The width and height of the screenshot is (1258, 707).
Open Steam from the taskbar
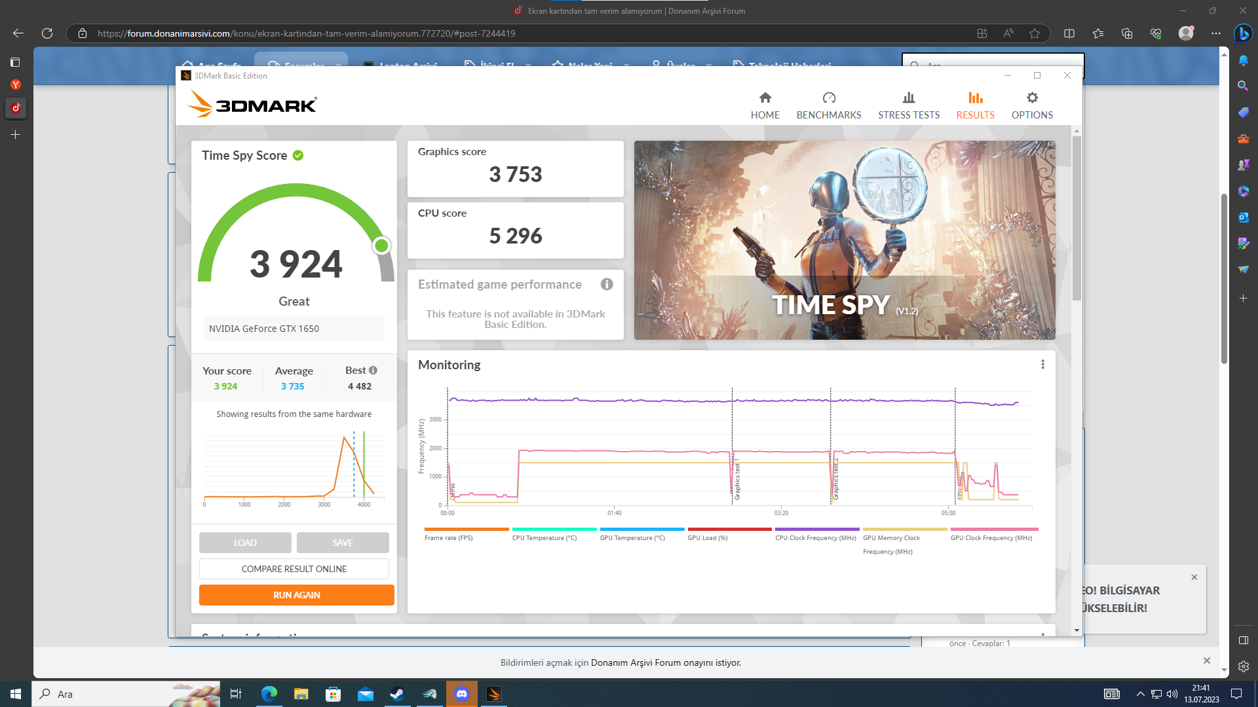click(x=397, y=694)
